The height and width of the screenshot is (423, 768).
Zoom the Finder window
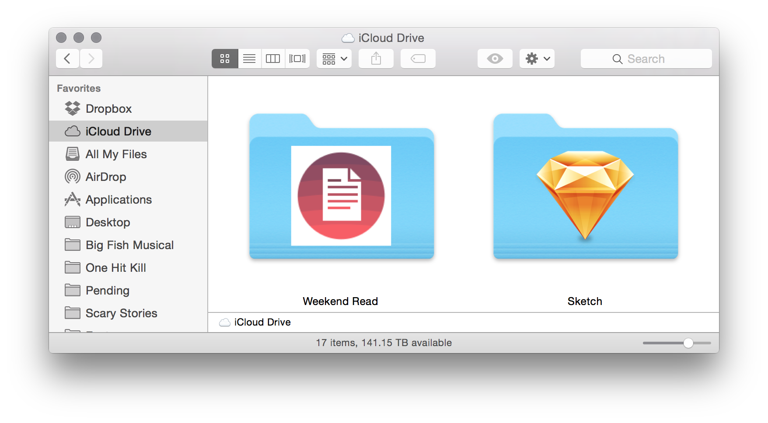[96, 38]
